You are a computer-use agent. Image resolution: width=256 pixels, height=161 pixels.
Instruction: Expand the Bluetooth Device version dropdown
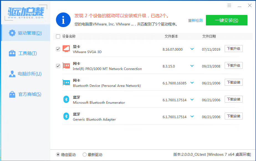(x=192, y=82)
